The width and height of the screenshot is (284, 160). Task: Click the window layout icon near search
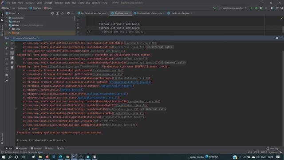(x=278, y=8)
